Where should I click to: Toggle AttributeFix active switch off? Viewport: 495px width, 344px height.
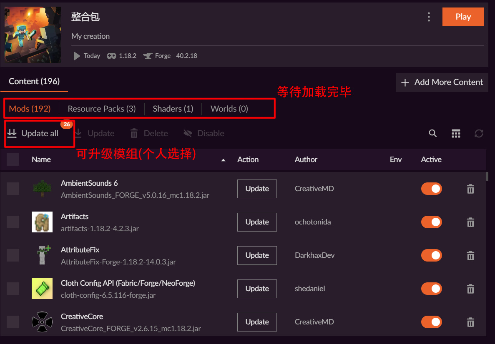click(431, 255)
